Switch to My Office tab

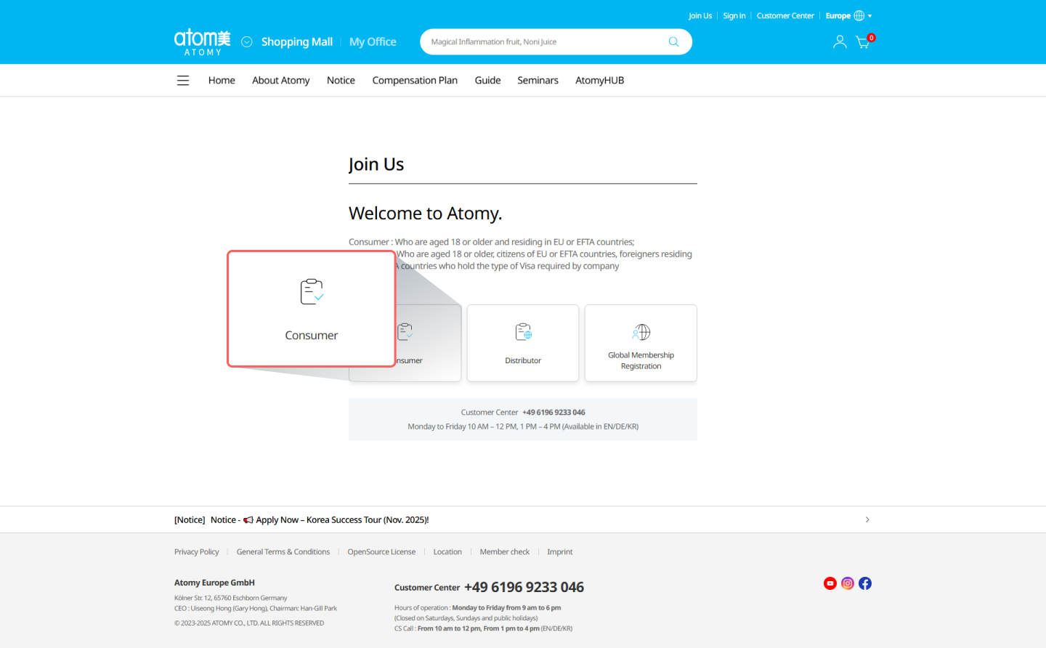[373, 42]
